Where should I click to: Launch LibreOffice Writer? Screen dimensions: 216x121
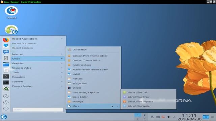pos(148,106)
